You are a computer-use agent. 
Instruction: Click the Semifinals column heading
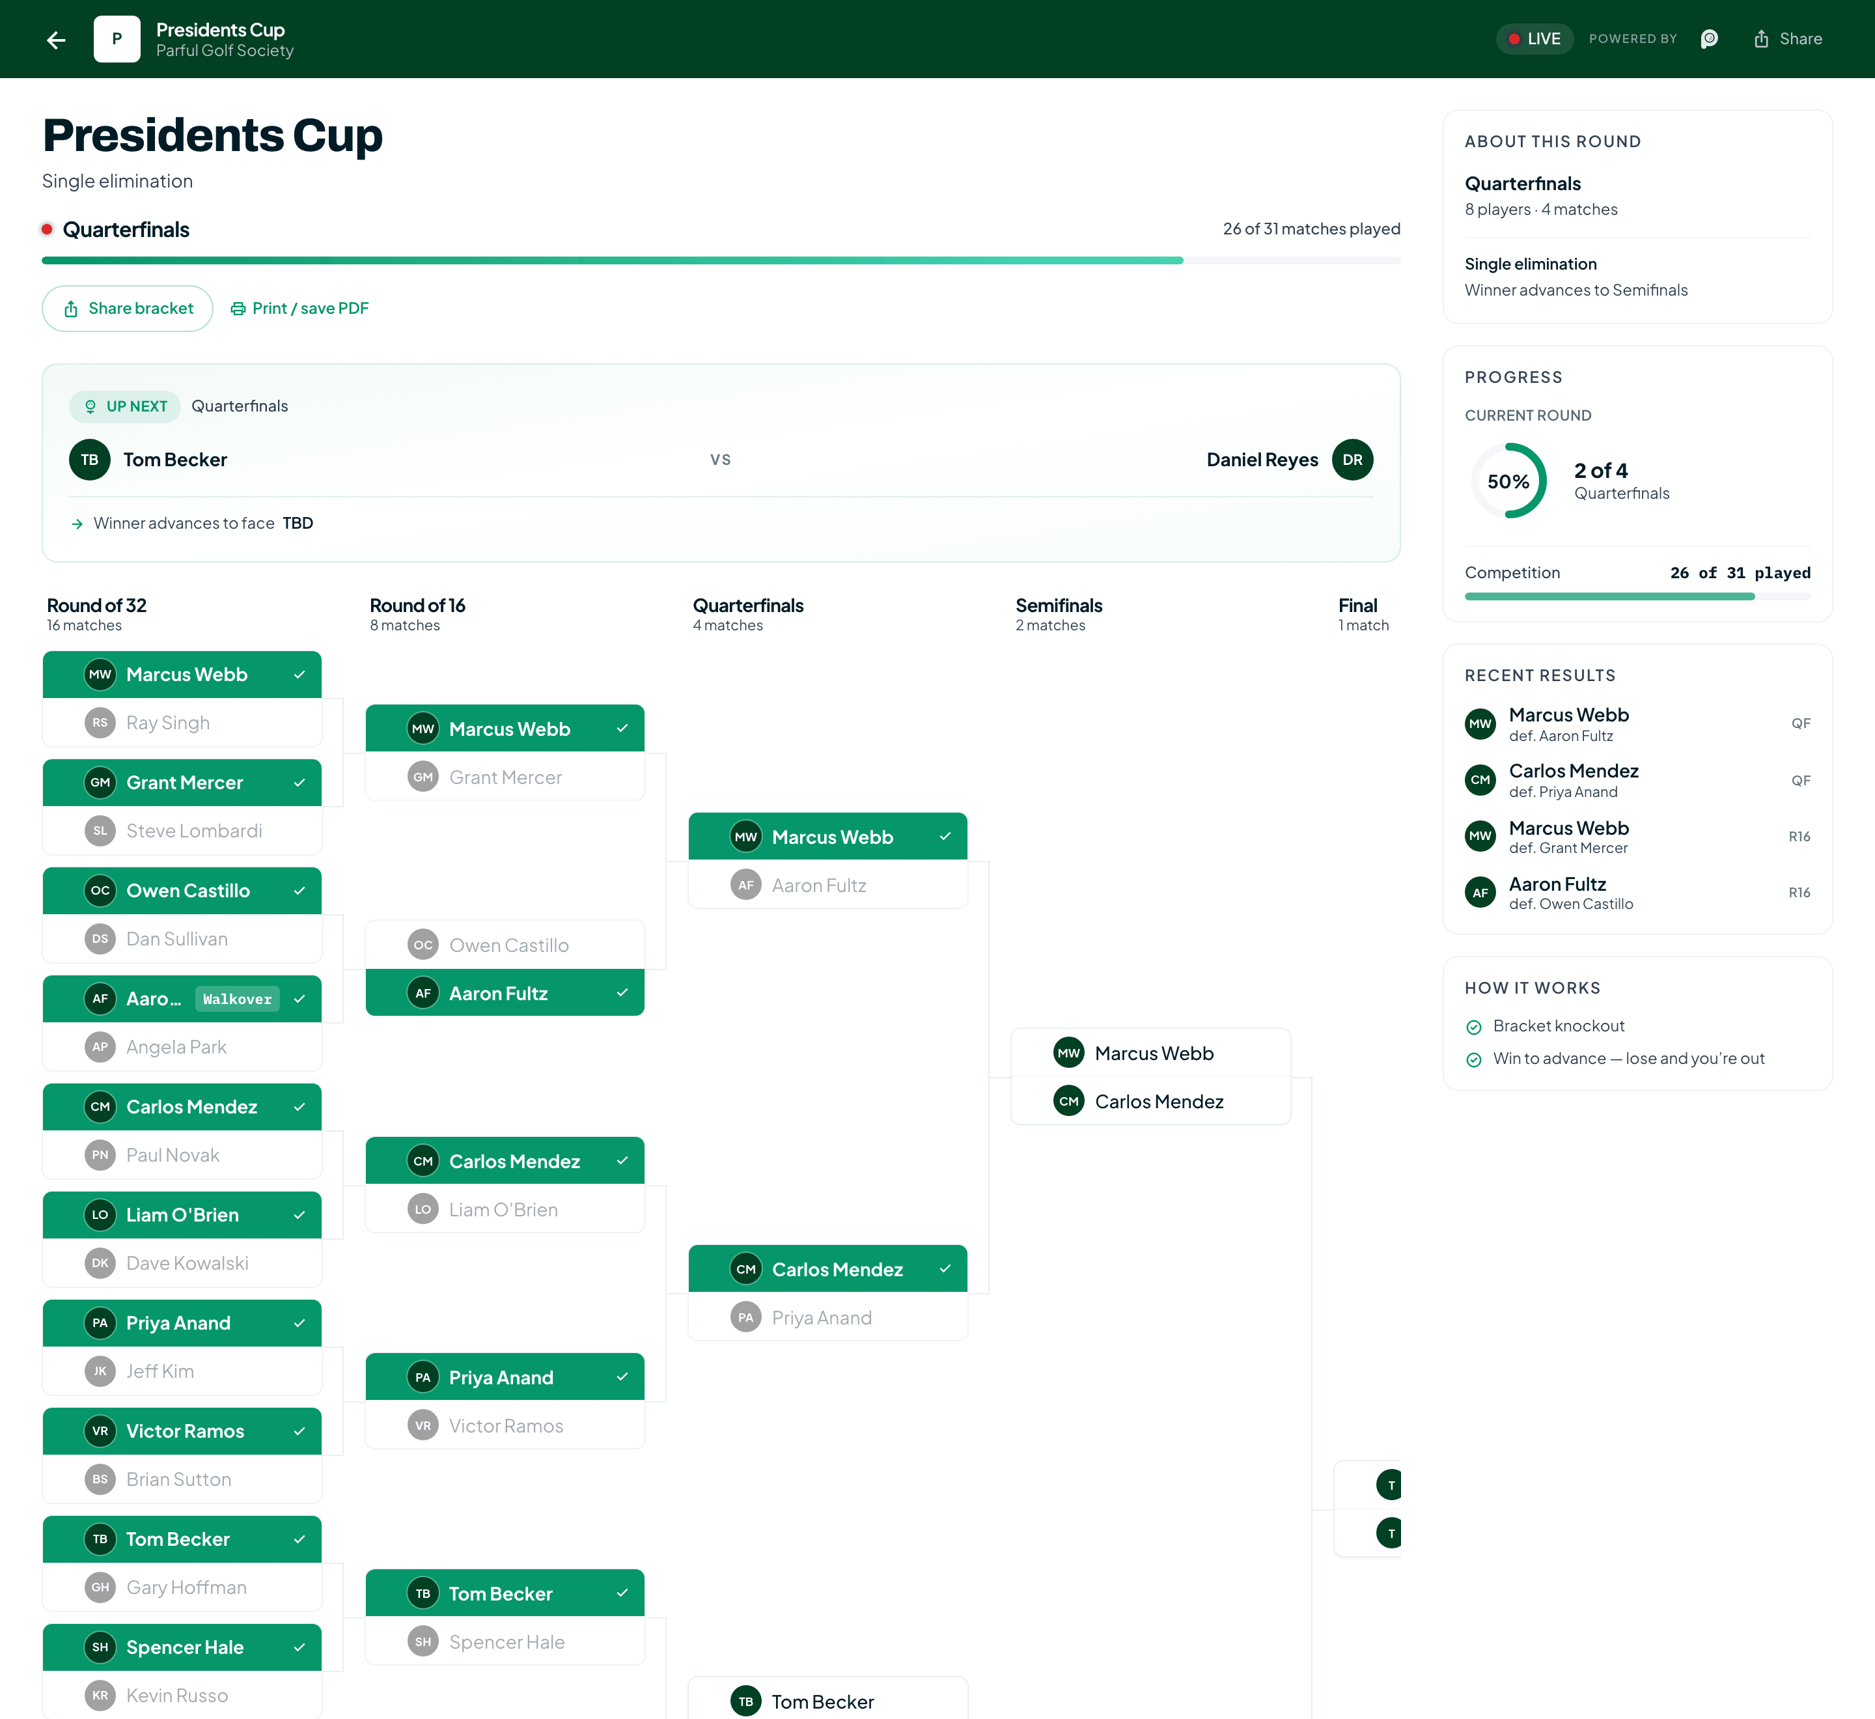point(1059,606)
